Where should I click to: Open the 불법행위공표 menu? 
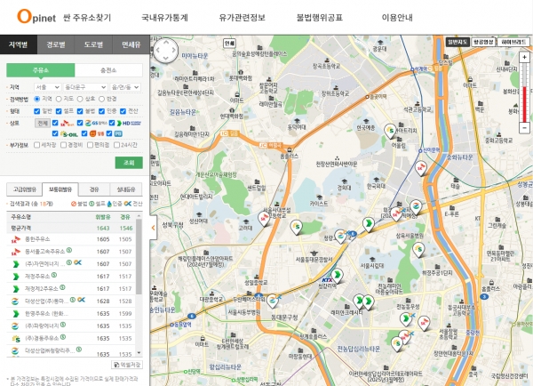coord(320,18)
